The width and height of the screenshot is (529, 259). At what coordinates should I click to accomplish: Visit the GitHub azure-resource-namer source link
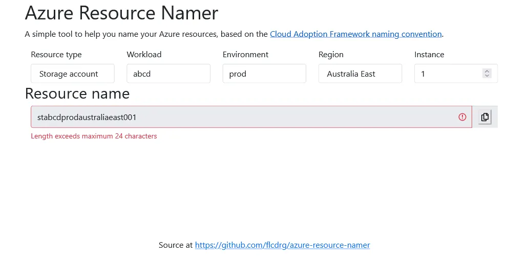[282, 245]
